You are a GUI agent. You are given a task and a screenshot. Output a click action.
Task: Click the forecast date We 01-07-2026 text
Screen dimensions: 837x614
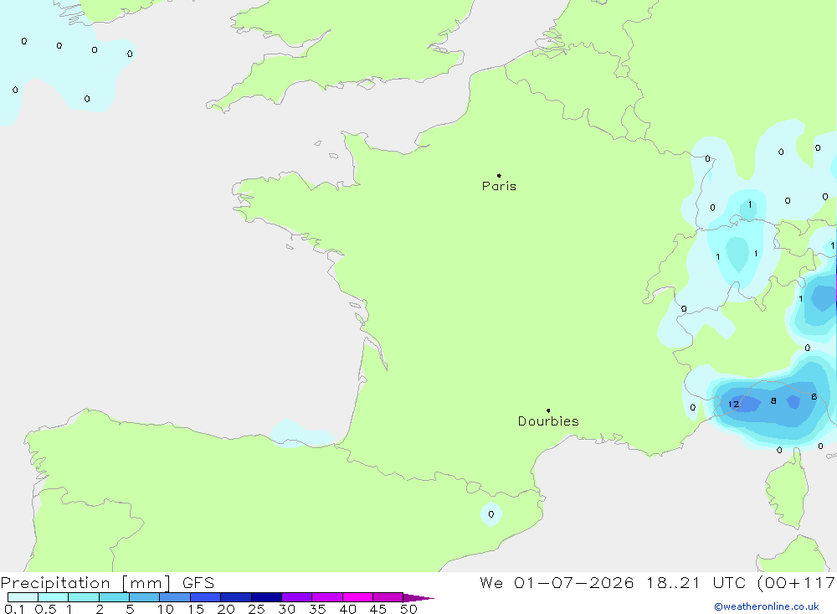[557, 582]
